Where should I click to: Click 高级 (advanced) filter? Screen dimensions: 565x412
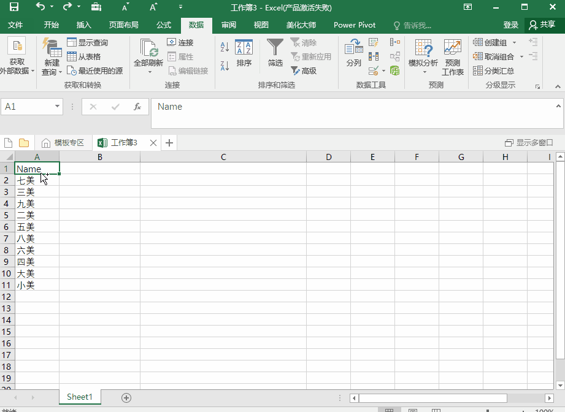tap(304, 71)
